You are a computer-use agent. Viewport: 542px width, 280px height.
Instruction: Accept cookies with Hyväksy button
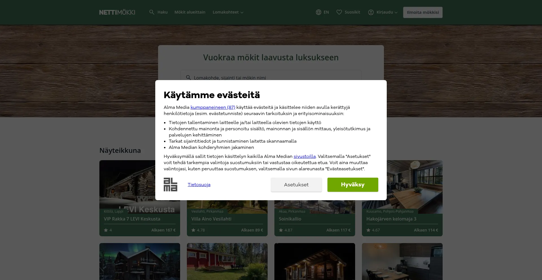click(353, 185)
